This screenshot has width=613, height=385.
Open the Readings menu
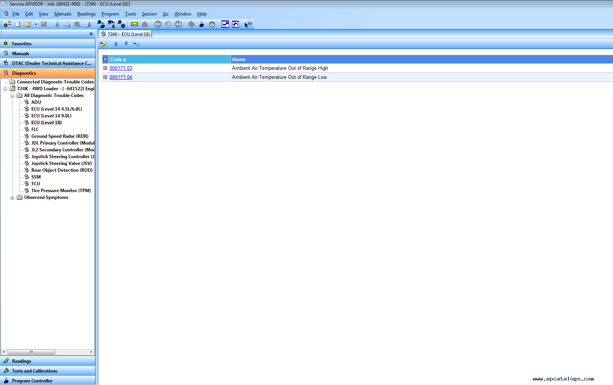(86, 14)
